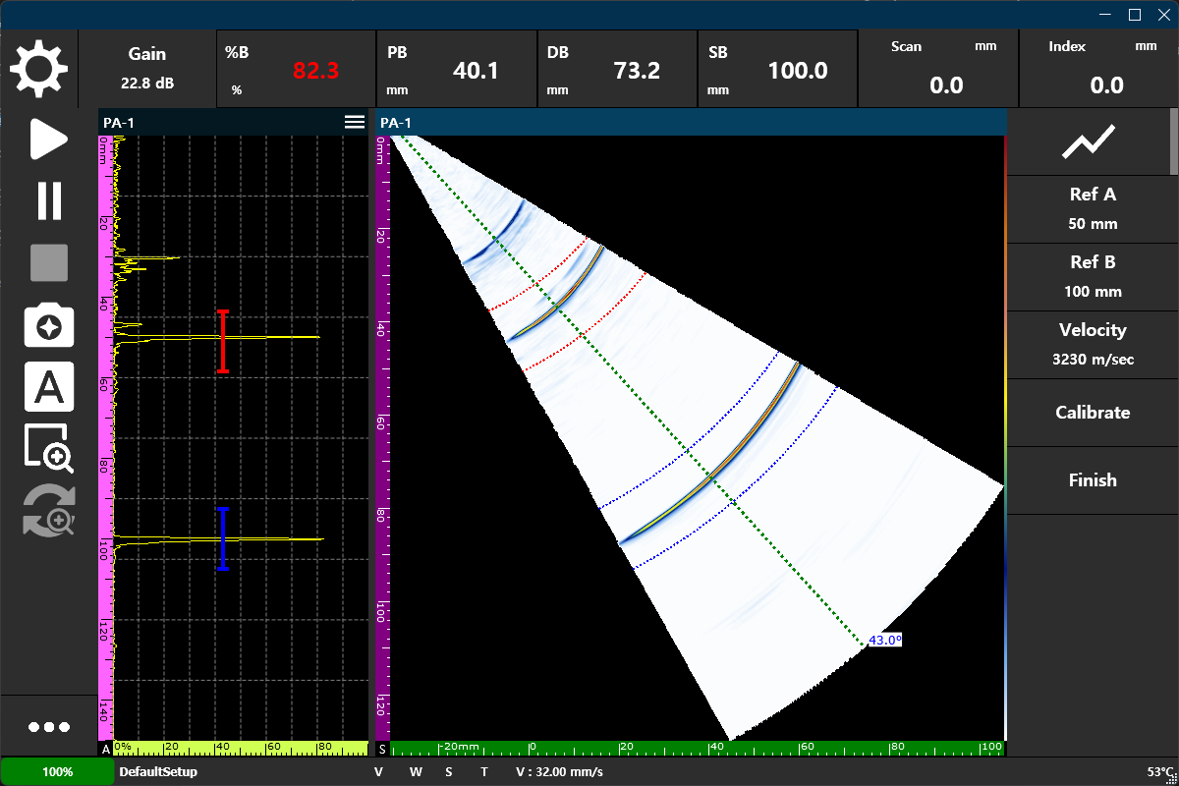Click the V : 32.00 mm/s speed readout
This screenshot has width=1179, height=786.
tap(559, 772)
